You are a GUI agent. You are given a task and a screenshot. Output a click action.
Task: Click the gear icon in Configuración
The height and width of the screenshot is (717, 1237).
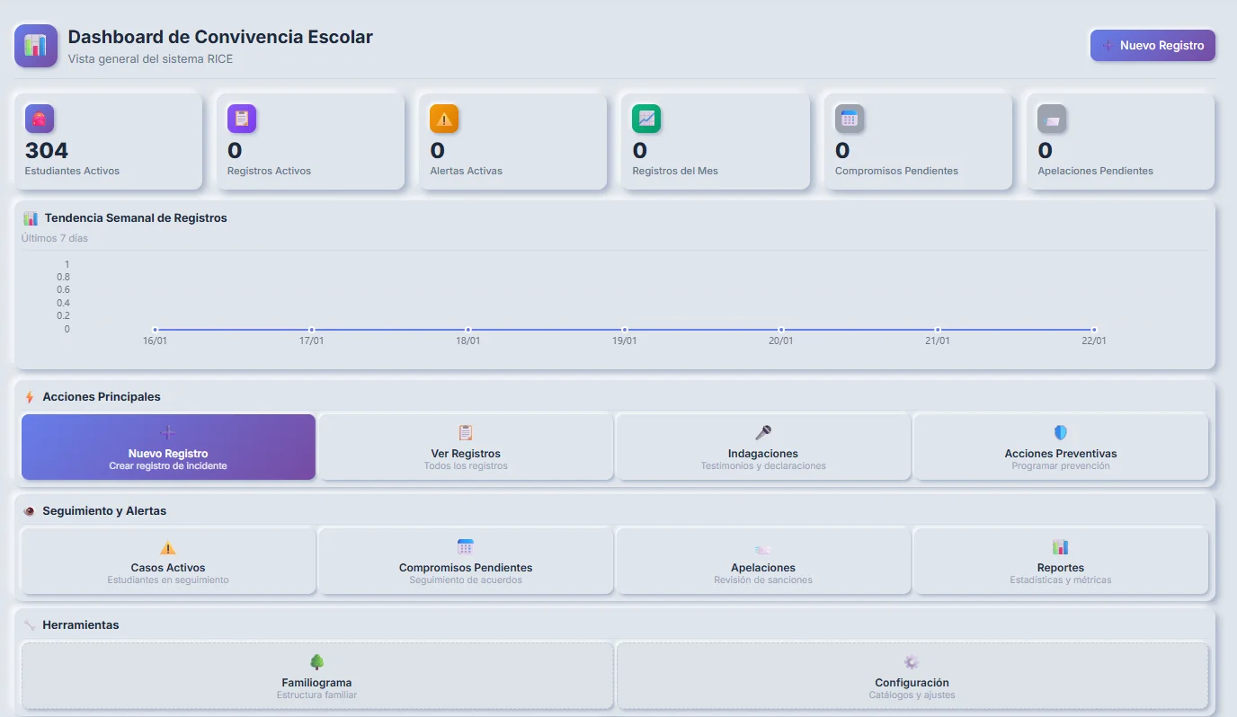912,661
